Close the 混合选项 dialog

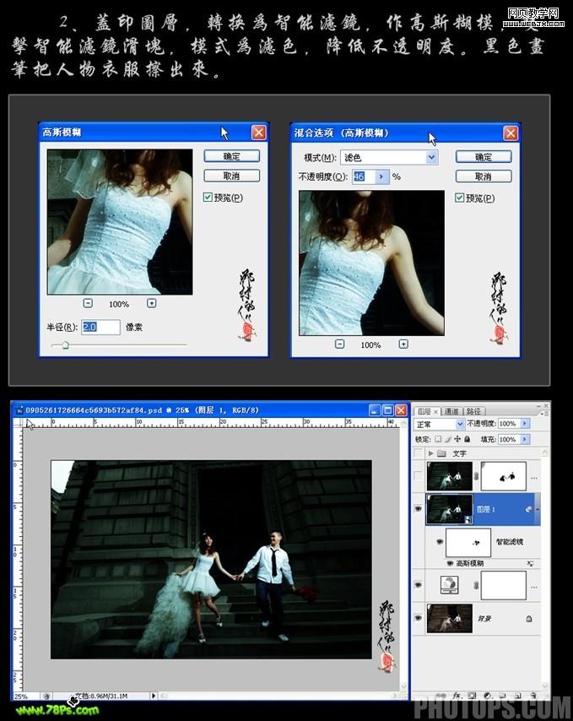click(511, 133)
